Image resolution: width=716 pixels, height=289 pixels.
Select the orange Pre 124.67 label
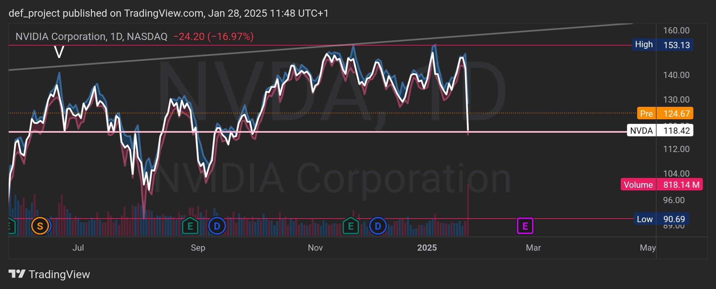pos(665,114)
